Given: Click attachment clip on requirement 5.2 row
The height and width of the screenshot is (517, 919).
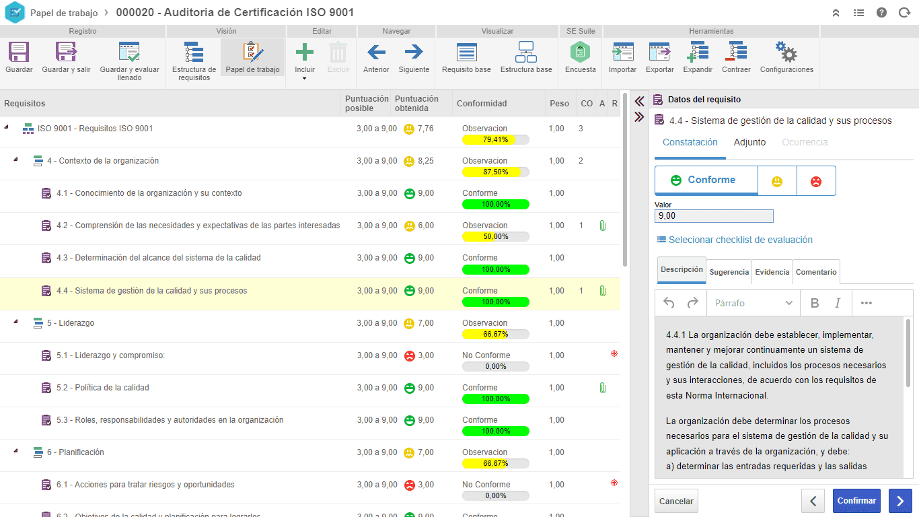Looking at the screenshot, I should pyautogui.click(x=602, y=388).
